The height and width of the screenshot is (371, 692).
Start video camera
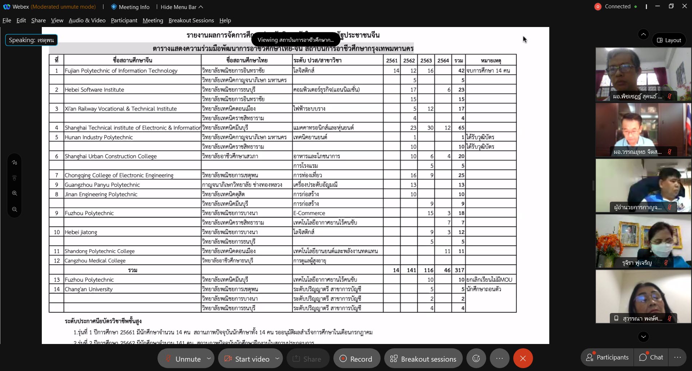pyautogui.click(x=247, y=359)
